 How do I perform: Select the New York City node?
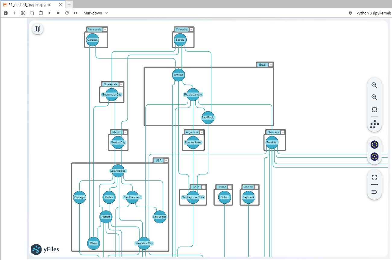[144, 243]
